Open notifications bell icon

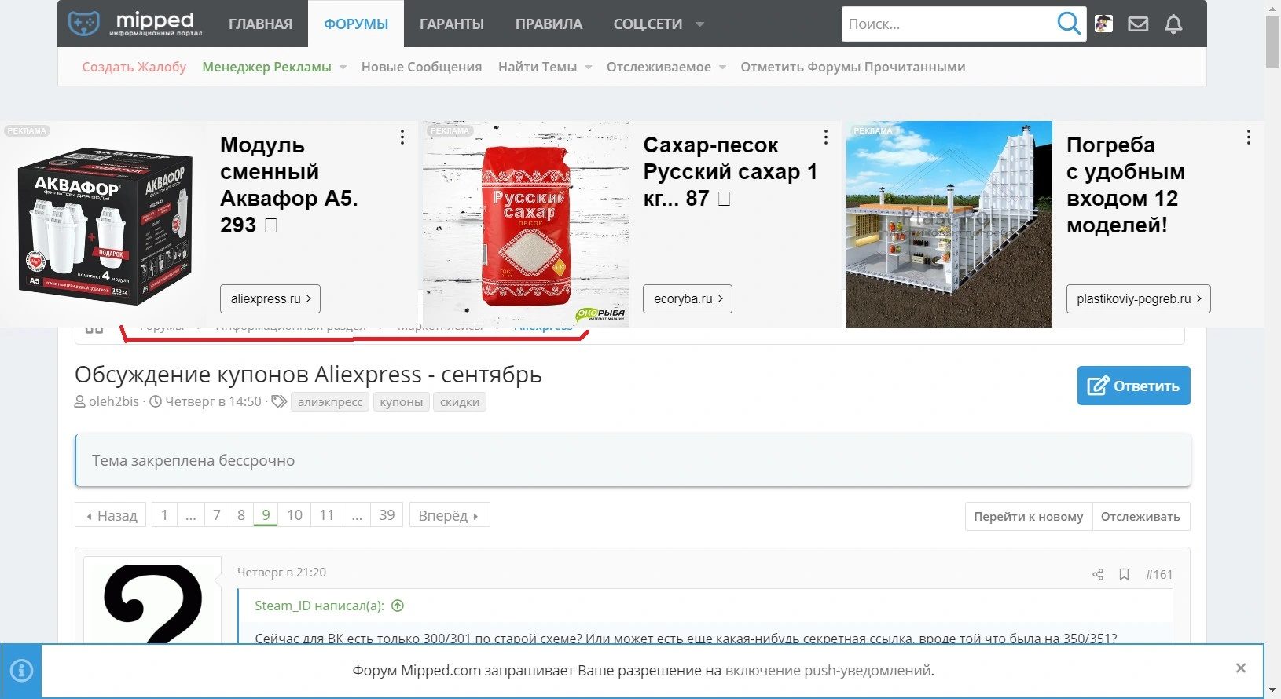click(x=1173, y=24)
